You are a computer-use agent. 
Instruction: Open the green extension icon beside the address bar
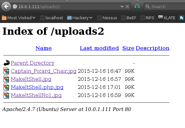click(137, 6)
